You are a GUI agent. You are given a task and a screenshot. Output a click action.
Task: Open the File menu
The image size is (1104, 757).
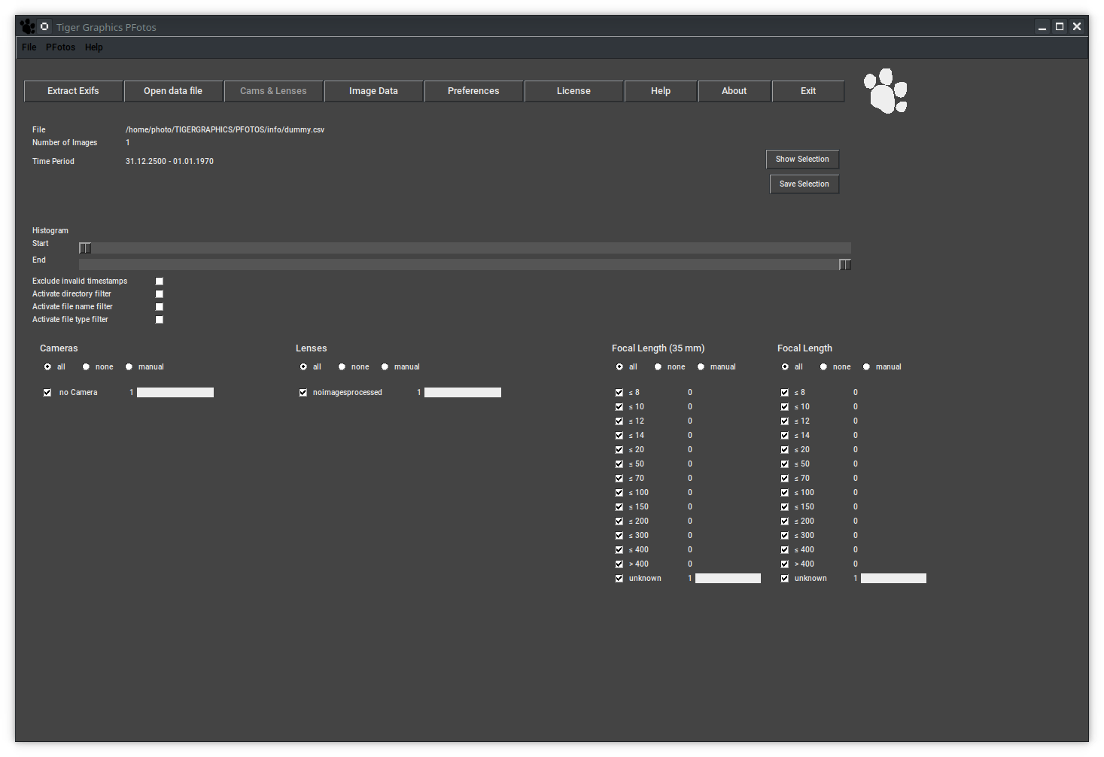29,47
